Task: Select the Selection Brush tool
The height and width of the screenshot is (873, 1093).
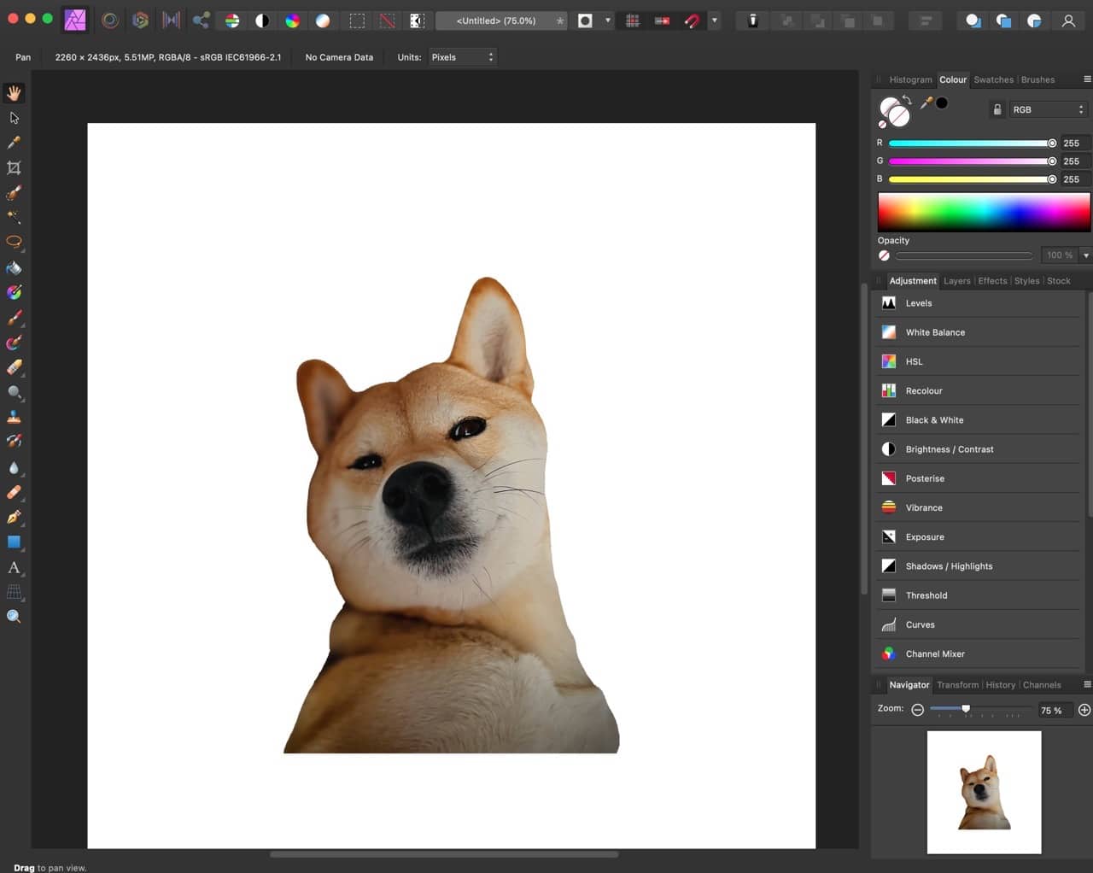Action: click(14, 193)
